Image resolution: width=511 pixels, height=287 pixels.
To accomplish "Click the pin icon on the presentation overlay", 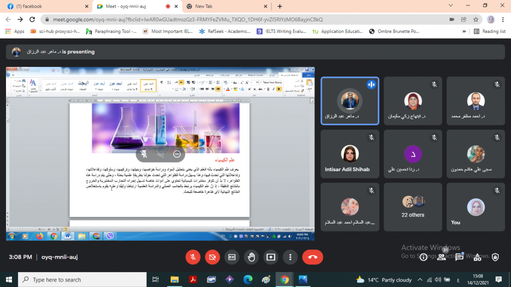I will pos(144,154).
